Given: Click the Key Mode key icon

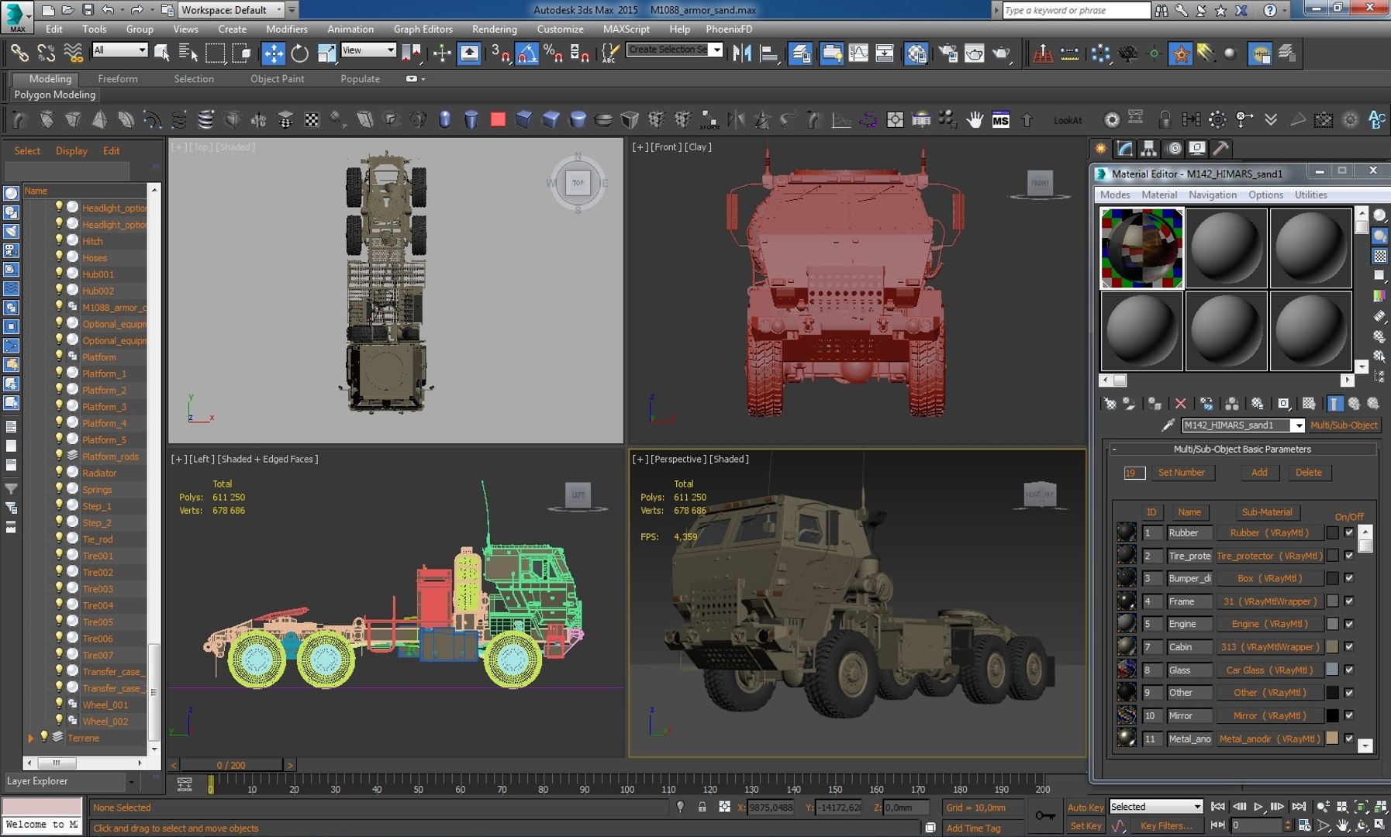Looking at the screenshot, I should [1044, 815].
